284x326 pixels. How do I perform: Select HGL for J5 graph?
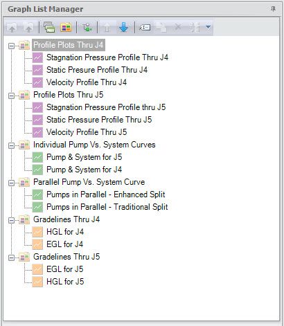[65, 282]
